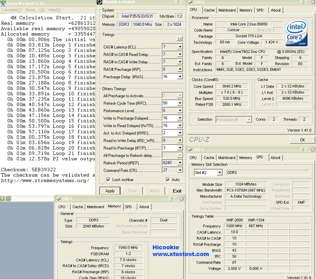Viewport: 316px width, 279px height.
Task: Click the Memory CPU-Z window title icon
Action: pyautogui.click(x=58, y=199)
